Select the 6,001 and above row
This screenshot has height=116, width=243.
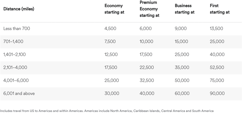click(x=19, y=93)
